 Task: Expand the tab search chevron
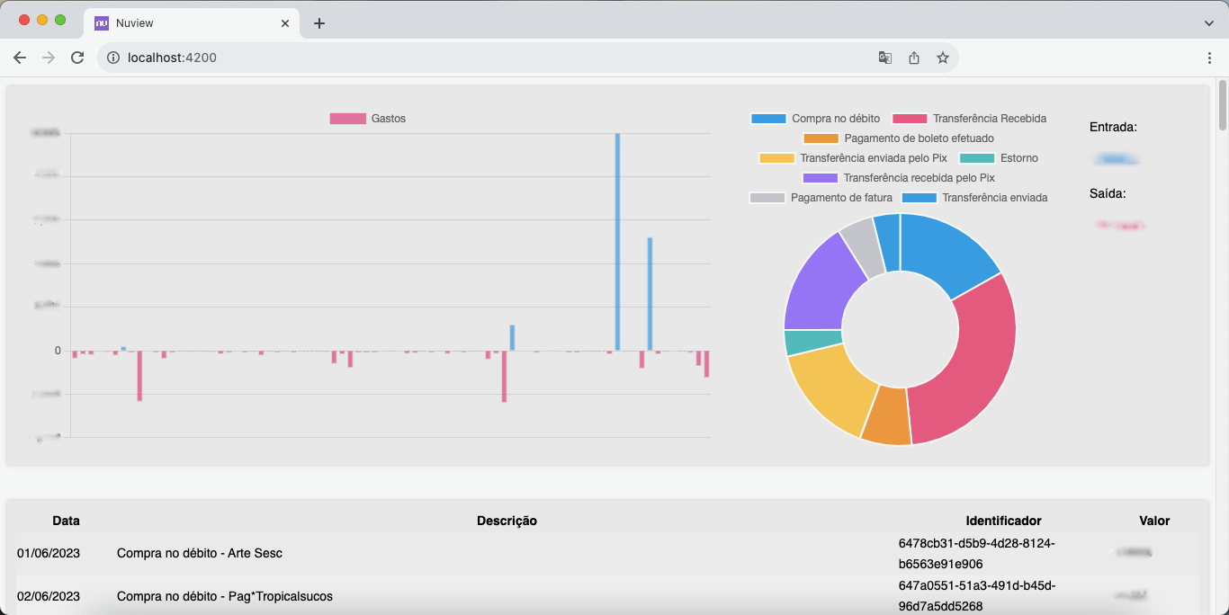pos(1209,23)
